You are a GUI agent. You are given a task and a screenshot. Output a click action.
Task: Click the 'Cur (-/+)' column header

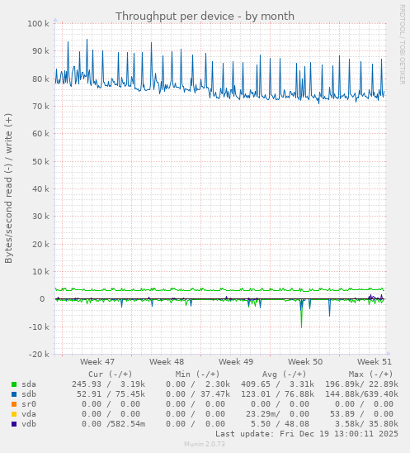pyautogui.click(x=111, y=374)
